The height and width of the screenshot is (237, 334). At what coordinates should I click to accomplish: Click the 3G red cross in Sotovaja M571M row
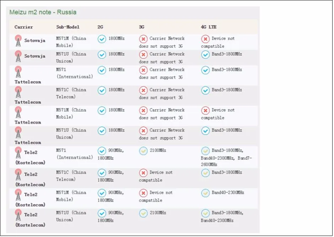pyautogui.click(x=143, y=39)
